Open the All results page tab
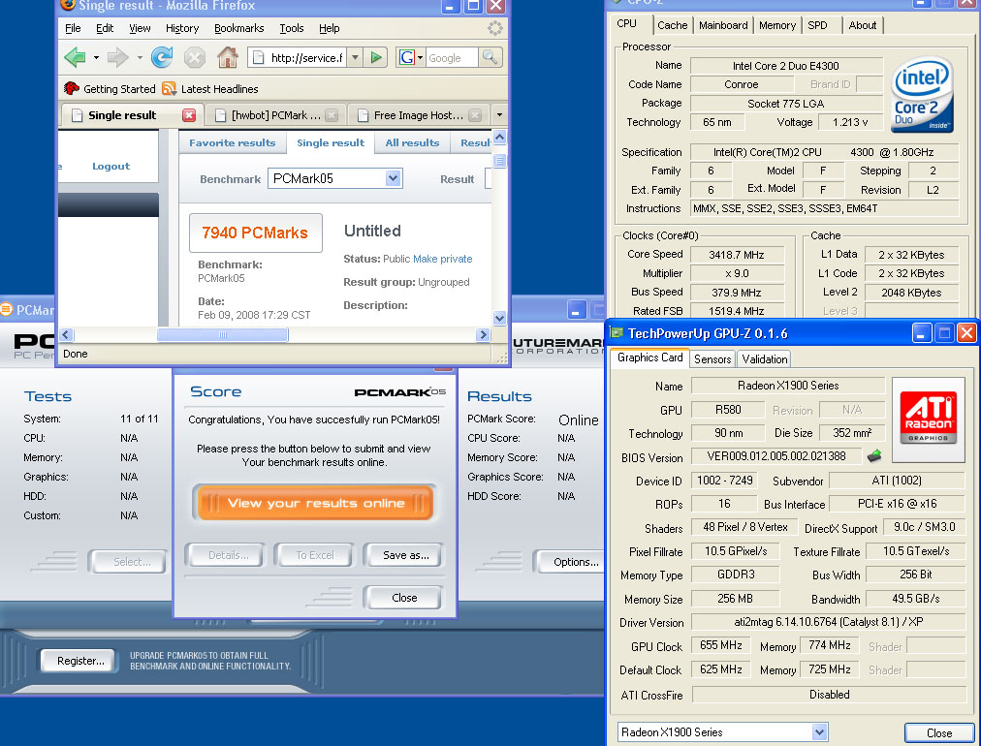Screen dimensions: 981x746 (412, 142)
